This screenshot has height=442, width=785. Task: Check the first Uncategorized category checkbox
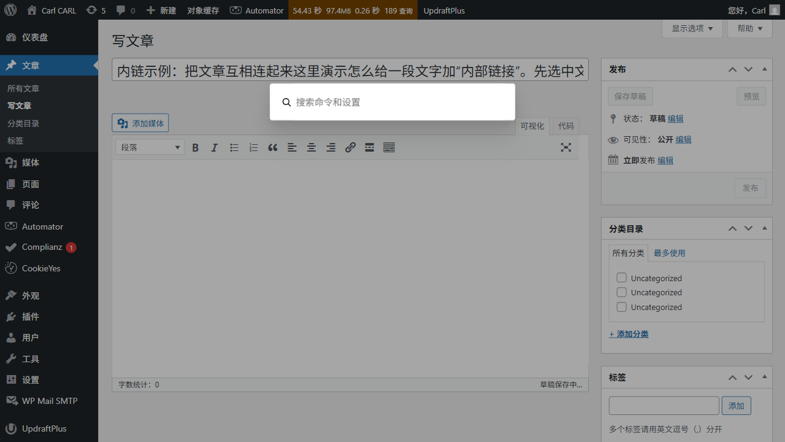pyautogui.click(x=621, y=277)
